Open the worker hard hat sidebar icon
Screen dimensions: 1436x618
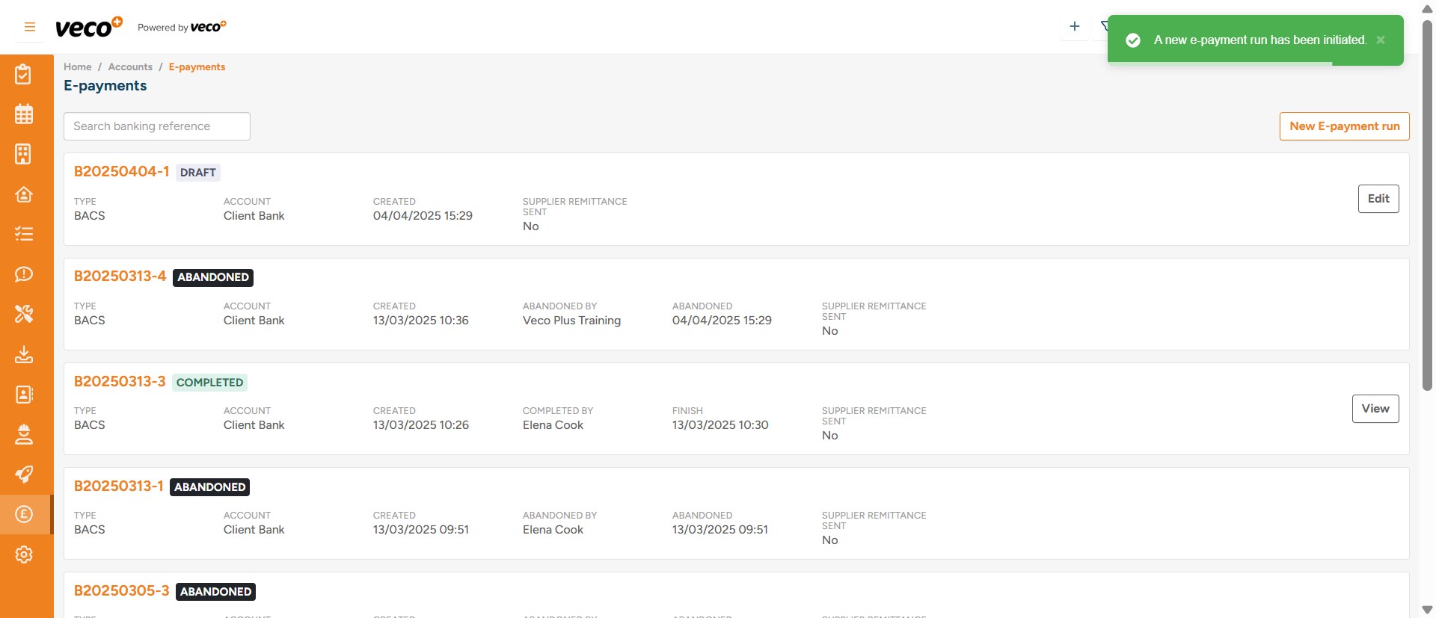click(x=24, y=434)
